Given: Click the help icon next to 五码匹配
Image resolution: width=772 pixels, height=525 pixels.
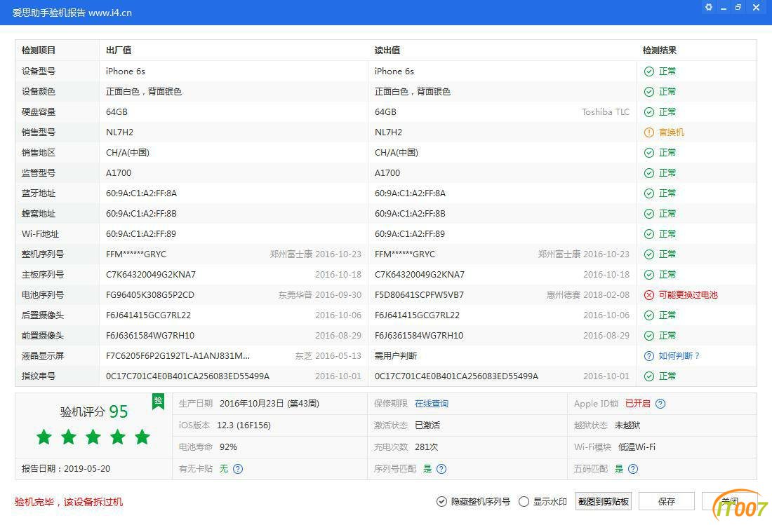Looking at the screenshot, I should pos(633,469).
